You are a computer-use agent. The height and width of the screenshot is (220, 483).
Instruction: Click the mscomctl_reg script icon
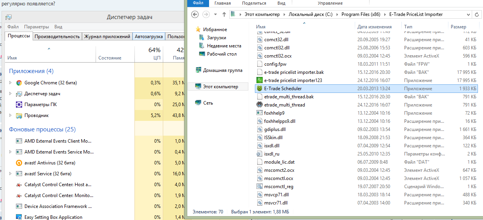[x=260, y=187]
